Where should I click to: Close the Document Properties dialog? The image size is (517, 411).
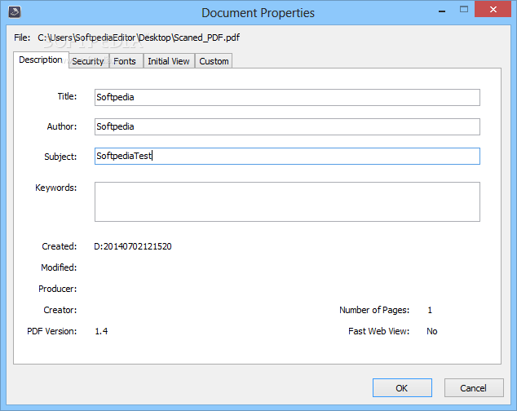click(x=493, y=9)
